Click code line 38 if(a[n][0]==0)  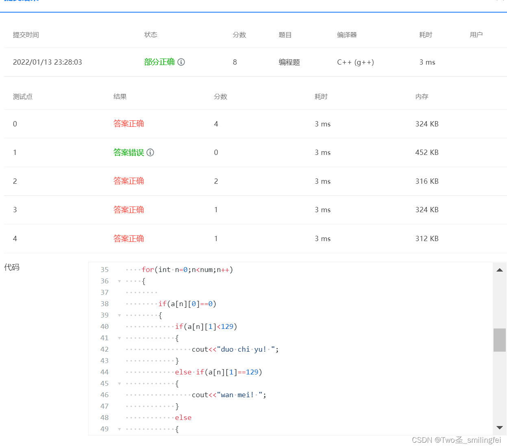[x=187, y=304]
